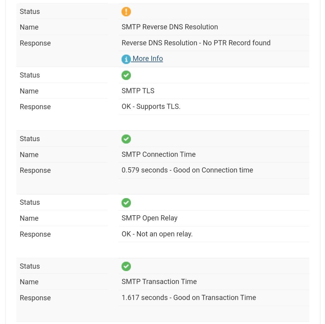The height and width of the screenshot is (324, 325).
Task: Click the SMTP Connection Time name
Action: (159, 154)
